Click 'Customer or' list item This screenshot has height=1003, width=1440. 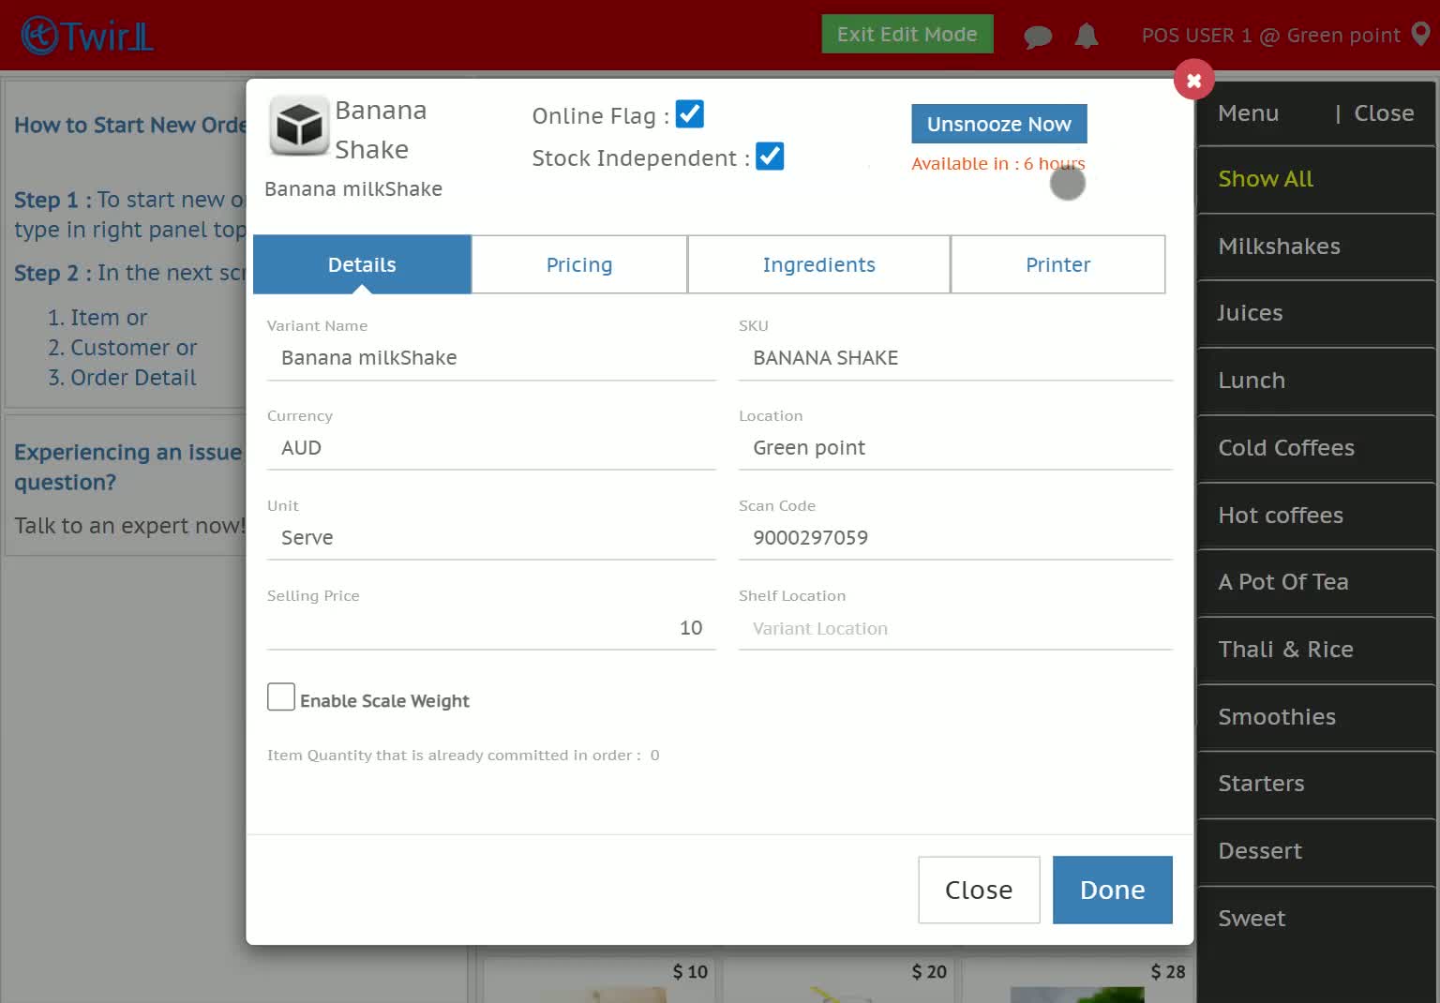coord(133,348)
